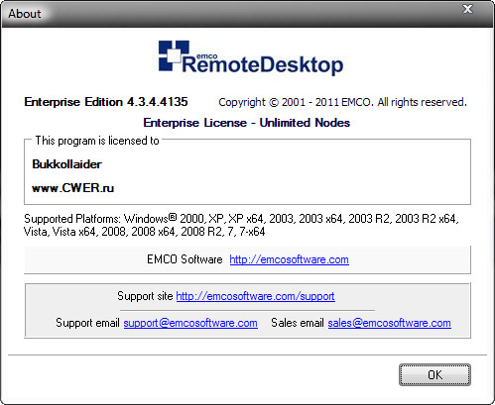Click the EMCO Software label
This screenshot has height=405, width=495.
click(x=185, y=259)
